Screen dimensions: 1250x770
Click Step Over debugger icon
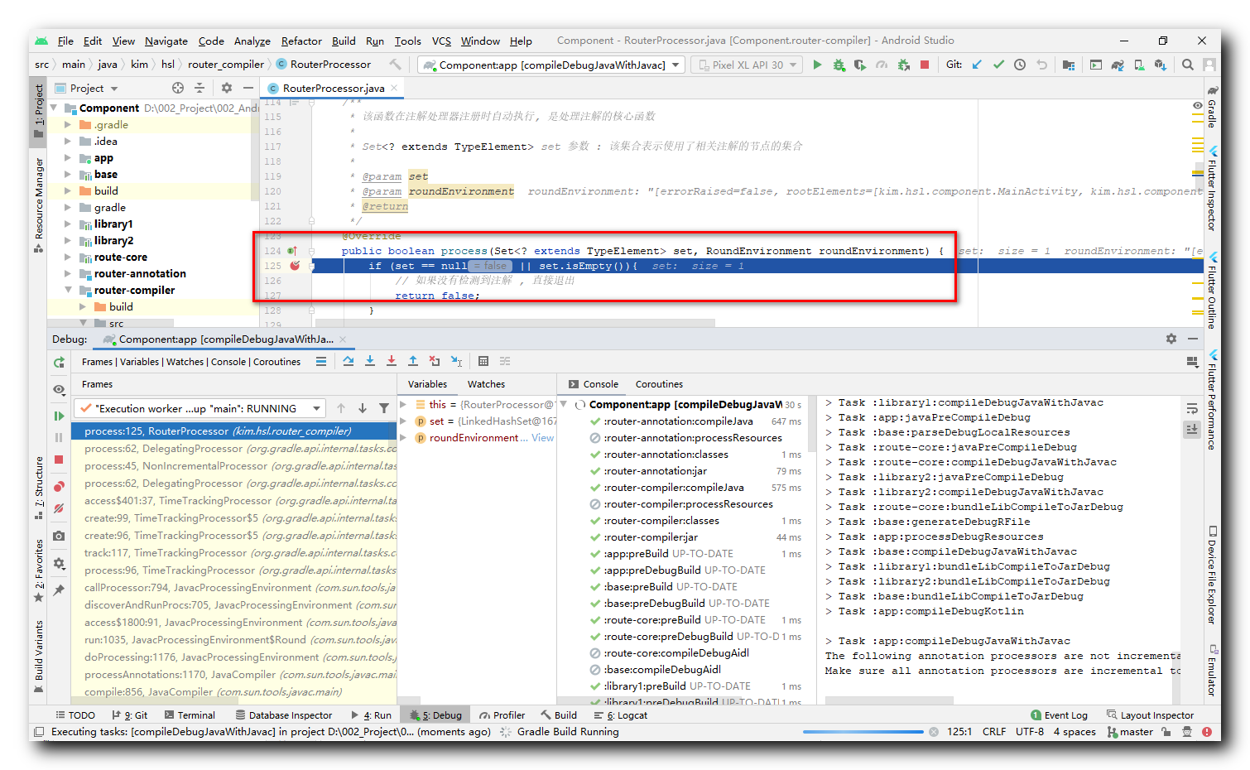(349, 362)
